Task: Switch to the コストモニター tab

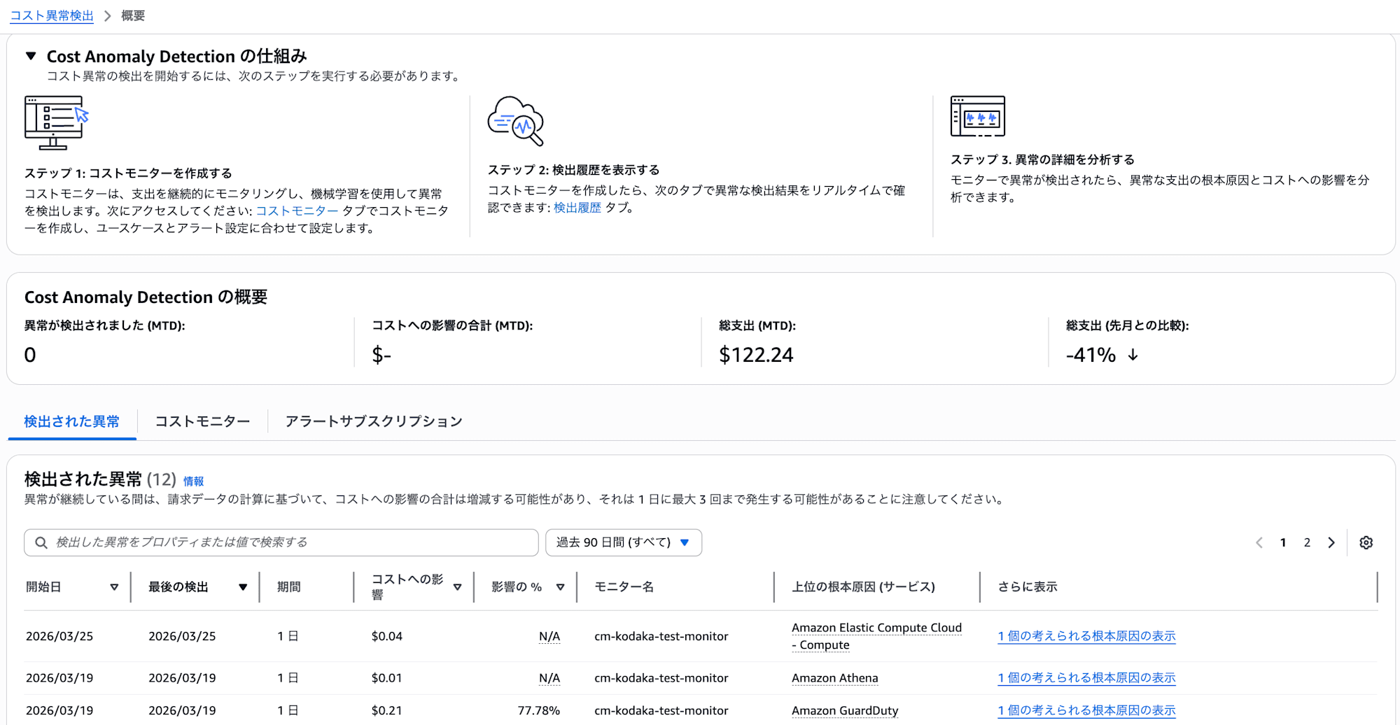Action: pos(202,421)
